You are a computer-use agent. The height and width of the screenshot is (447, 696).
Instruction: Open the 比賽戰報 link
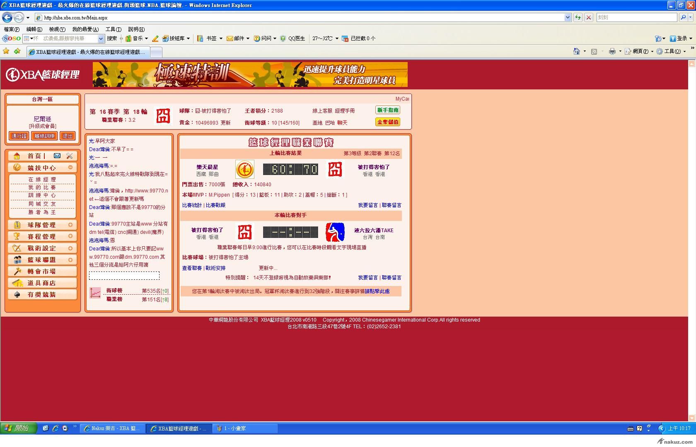pyautogui.click(x=216, y=205)
